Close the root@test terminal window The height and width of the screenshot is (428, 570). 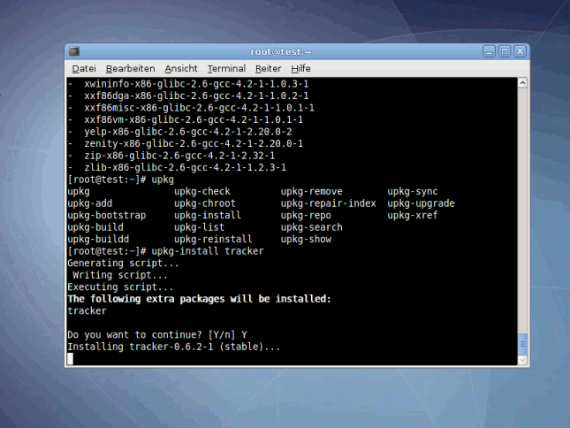click(x=521, y=51)
